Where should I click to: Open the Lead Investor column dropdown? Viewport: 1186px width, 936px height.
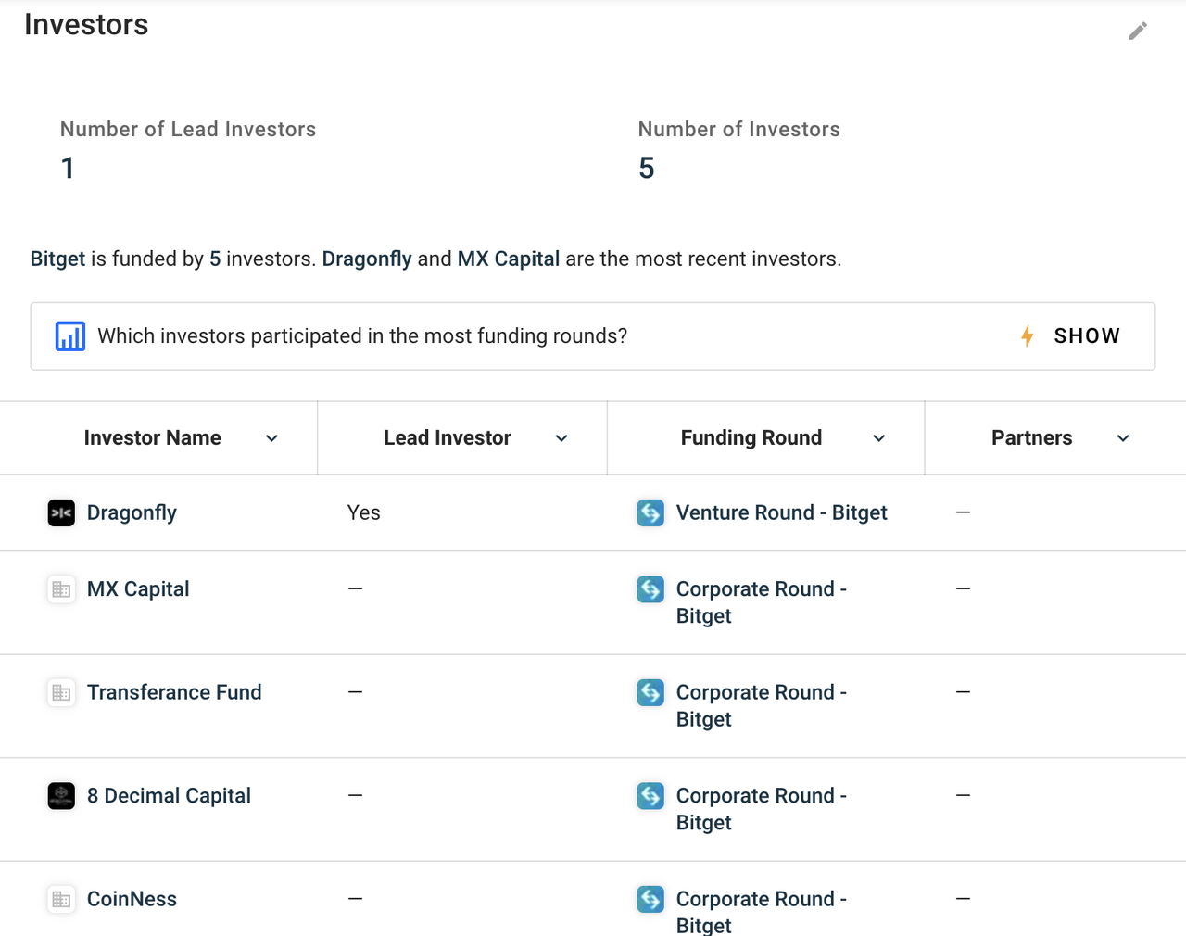[561, 438]
